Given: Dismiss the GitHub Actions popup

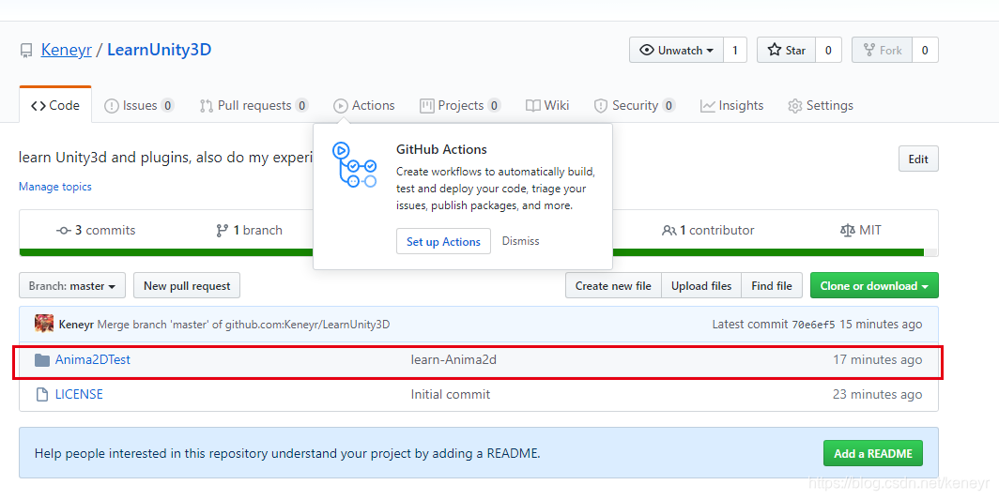Looking at the screenshot, I should [x=520, y=241].
